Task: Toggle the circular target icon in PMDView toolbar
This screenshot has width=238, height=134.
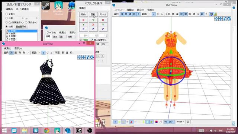Action: tap(211, 14)
